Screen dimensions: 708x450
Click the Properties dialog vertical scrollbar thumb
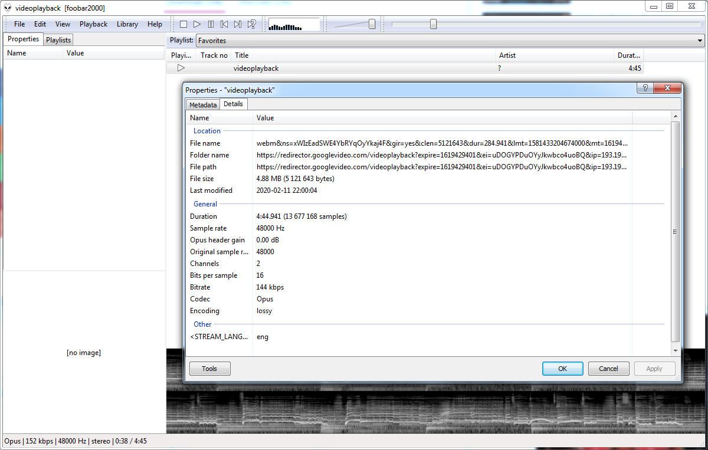pyautogui.click(x=676, y=232)
